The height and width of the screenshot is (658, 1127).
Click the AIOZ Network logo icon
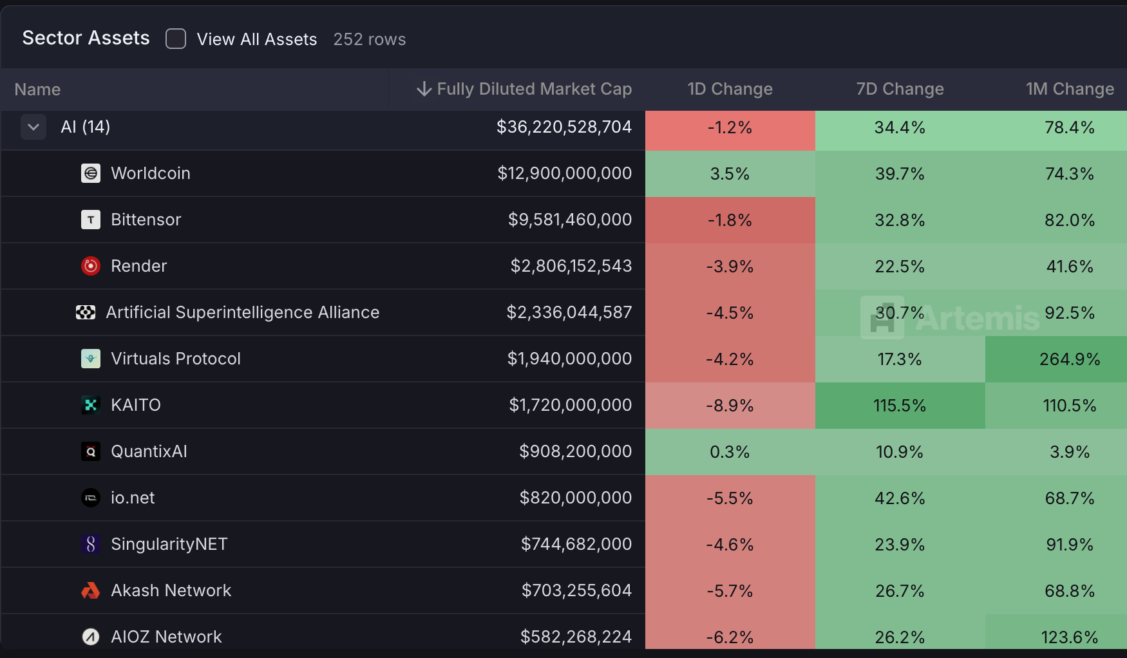(91, 637)
